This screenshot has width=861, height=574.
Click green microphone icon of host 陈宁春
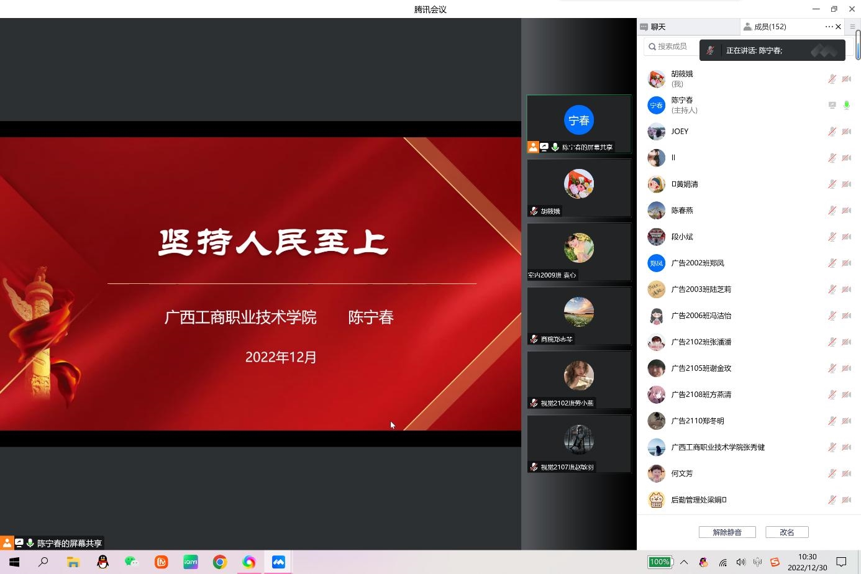tap(846, 106)
